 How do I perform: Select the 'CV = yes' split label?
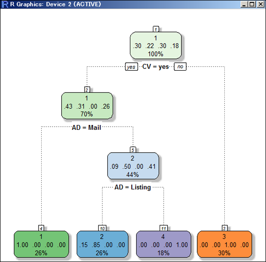156,67
